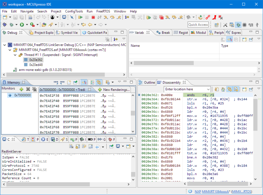Click the Restart debug icon with green arrow

[x=200, y=17]
